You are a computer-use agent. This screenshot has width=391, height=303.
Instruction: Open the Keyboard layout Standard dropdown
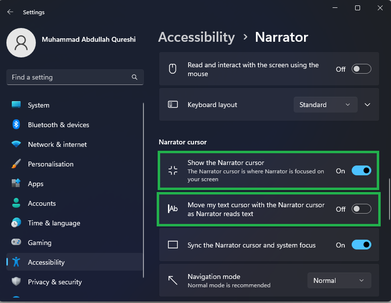pyautogui.click(x=325, y=105)
